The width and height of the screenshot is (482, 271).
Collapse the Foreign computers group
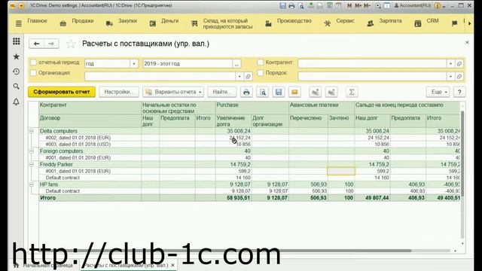coord(32,151)
